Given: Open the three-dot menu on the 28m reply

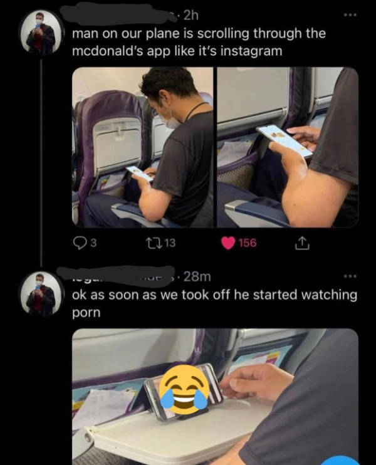Looking at the screenshot, I should [350, 276].
